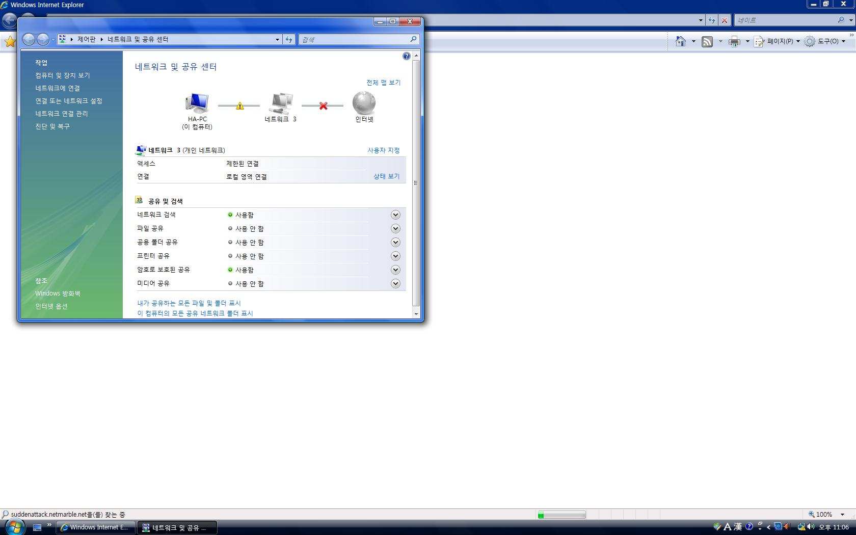Open the Home button dropdown arrow
Viewport: 856px width, 535px height.
[693, 42]
